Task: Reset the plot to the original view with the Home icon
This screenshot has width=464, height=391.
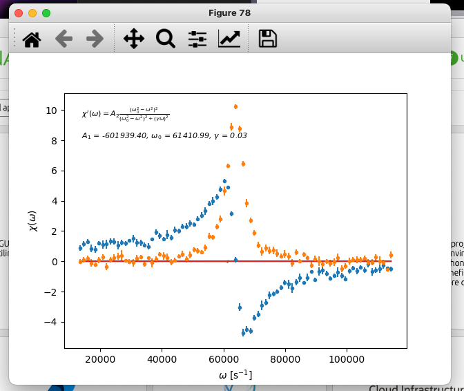Action: 32,39
